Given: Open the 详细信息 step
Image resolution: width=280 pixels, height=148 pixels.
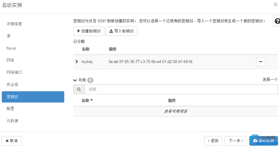Looking at the screenshot, I should click(14, 24).
